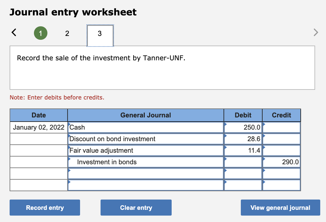Click the left chevron navigation arrow
326x222 pixels.
point(13,32)
